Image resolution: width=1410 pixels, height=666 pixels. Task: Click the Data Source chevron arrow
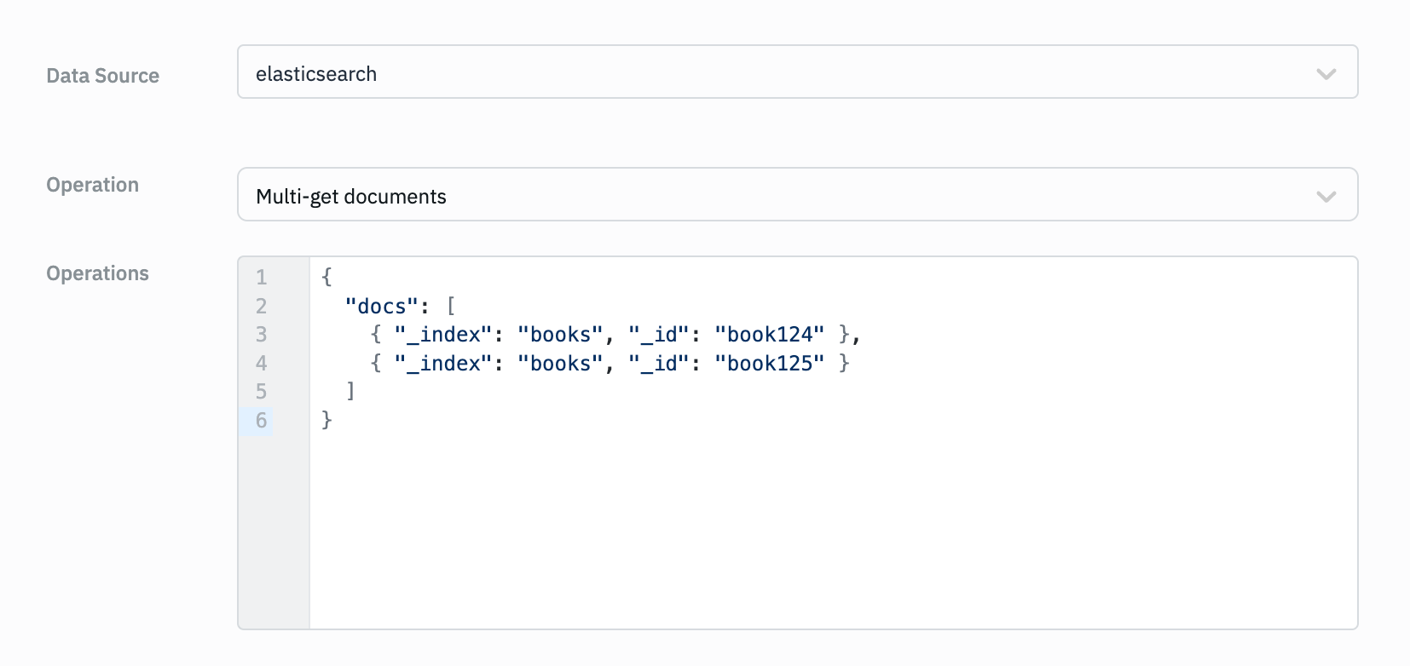(1326, 74)
